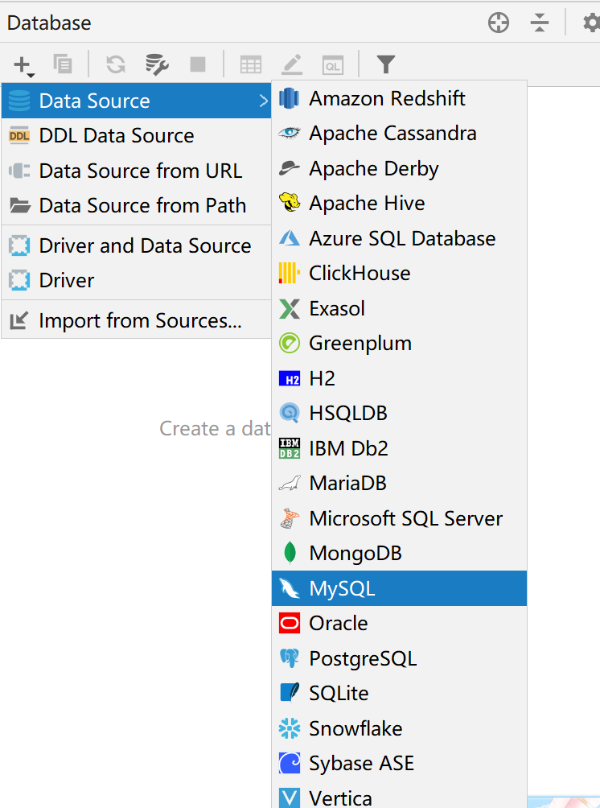600x808 pixels.
Task: Select MySQL from the data source list
Action: click(x=342, y=588)
